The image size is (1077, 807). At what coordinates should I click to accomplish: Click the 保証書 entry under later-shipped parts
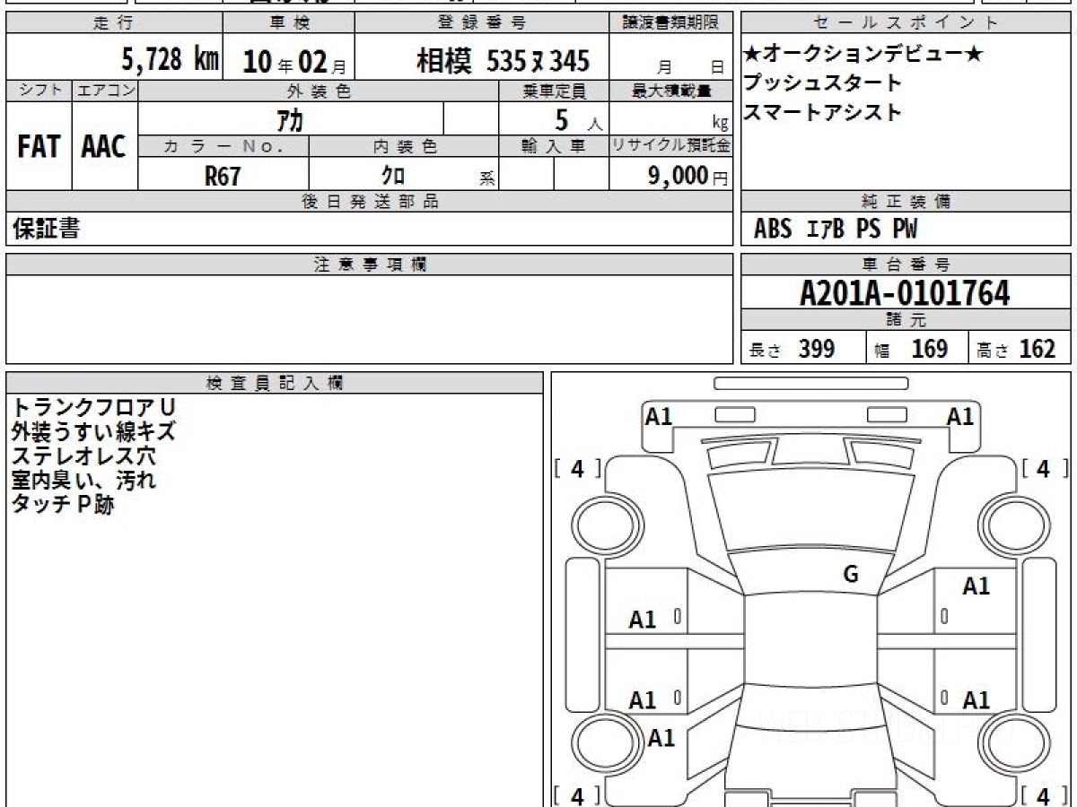(47, 230)
